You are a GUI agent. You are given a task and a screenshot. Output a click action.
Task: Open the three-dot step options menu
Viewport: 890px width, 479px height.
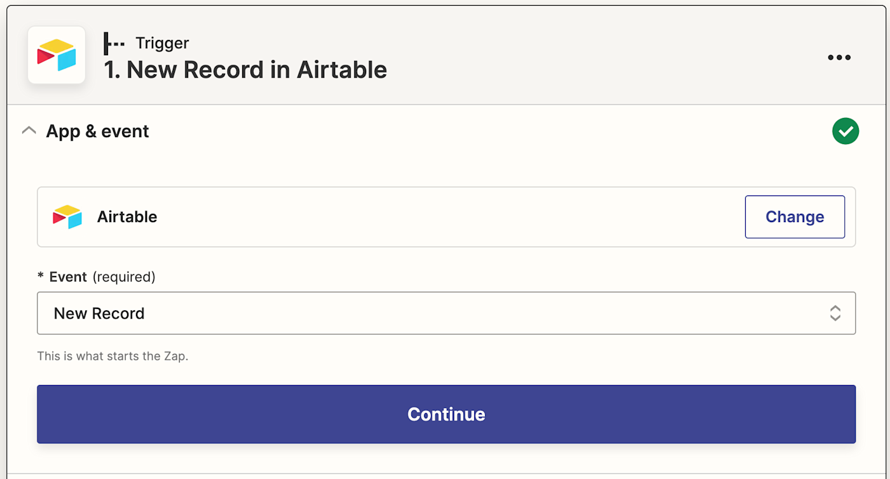pos(839,58)
